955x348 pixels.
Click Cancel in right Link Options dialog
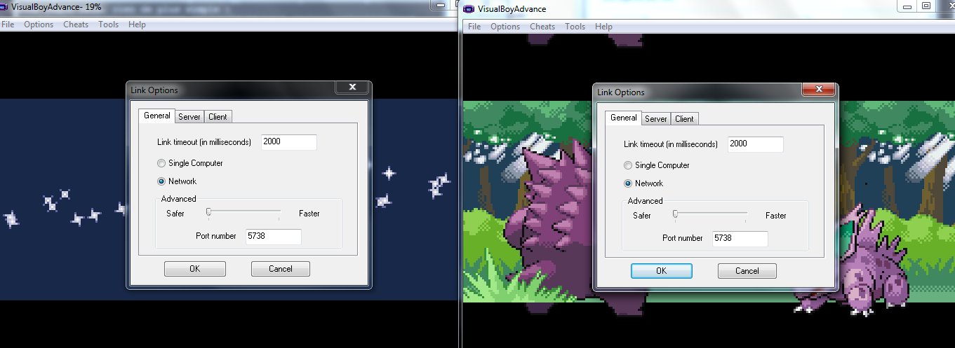[747, 271]
